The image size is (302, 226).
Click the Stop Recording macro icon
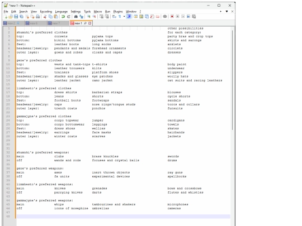click(x=177, y=17)
